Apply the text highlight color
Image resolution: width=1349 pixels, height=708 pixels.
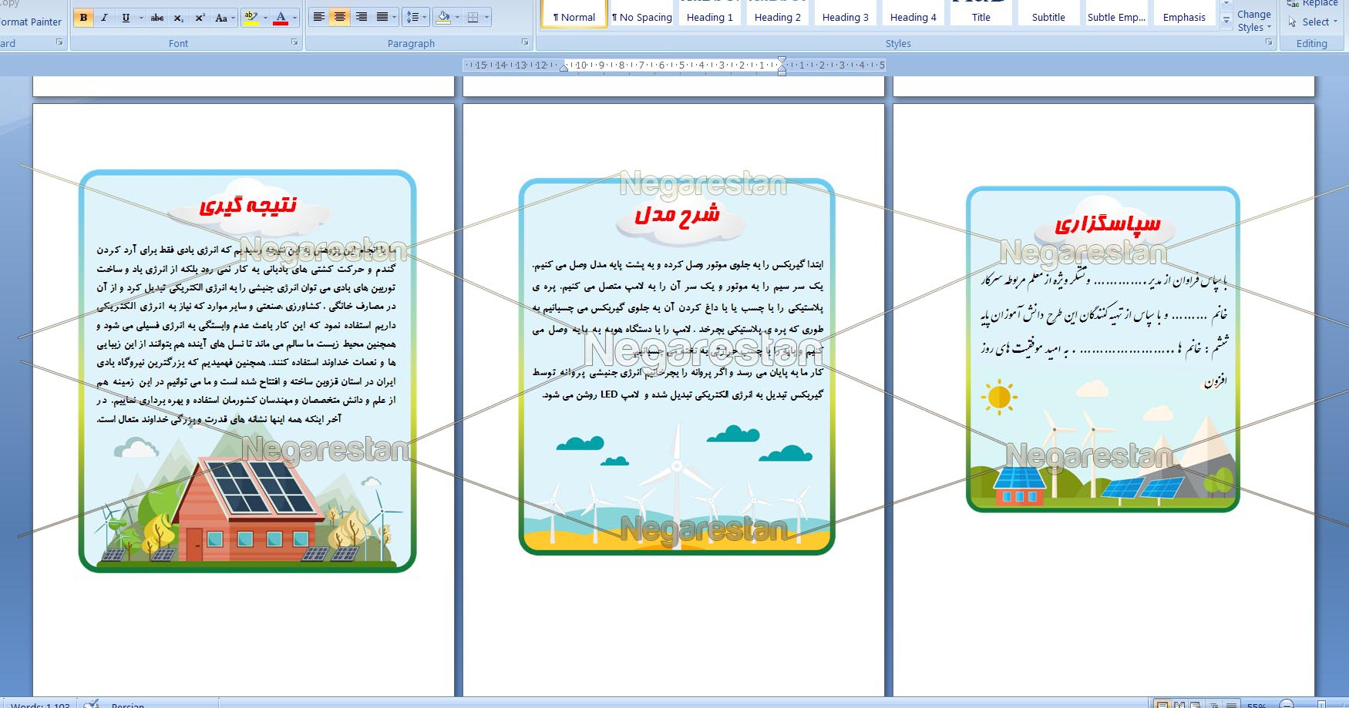(x=251, y=17)
